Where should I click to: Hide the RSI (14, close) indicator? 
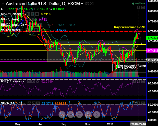pyautogui.click(x=29, y=81)
